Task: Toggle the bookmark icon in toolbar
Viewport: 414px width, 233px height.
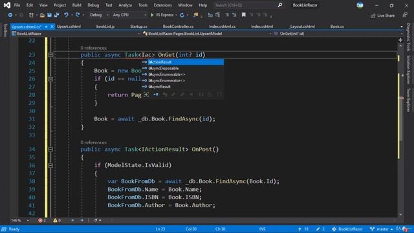Action: (243, 15)
